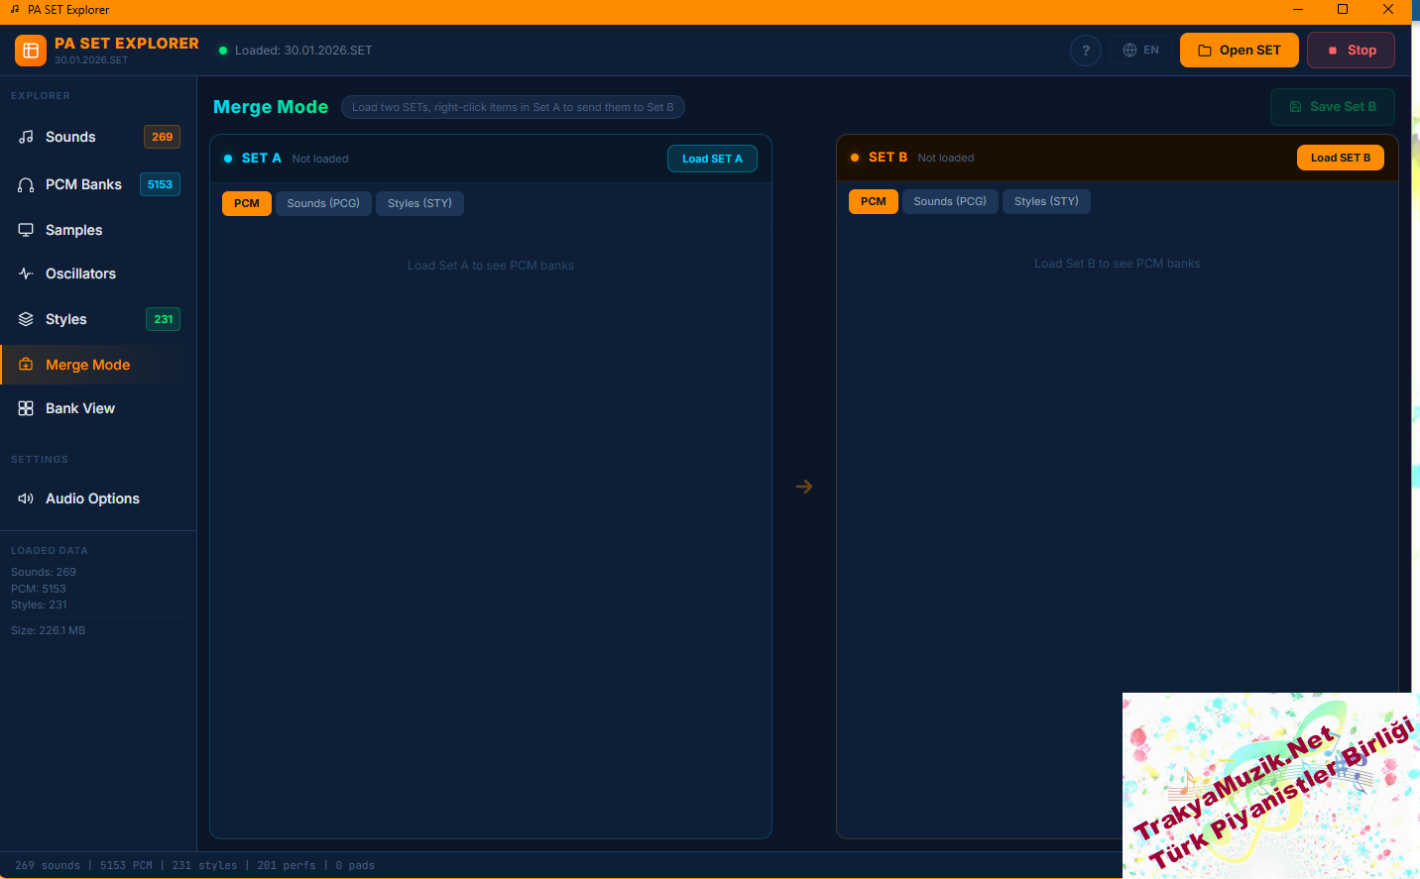Open Styles (STY) tab in SET B

click(x=1046, y=201)
